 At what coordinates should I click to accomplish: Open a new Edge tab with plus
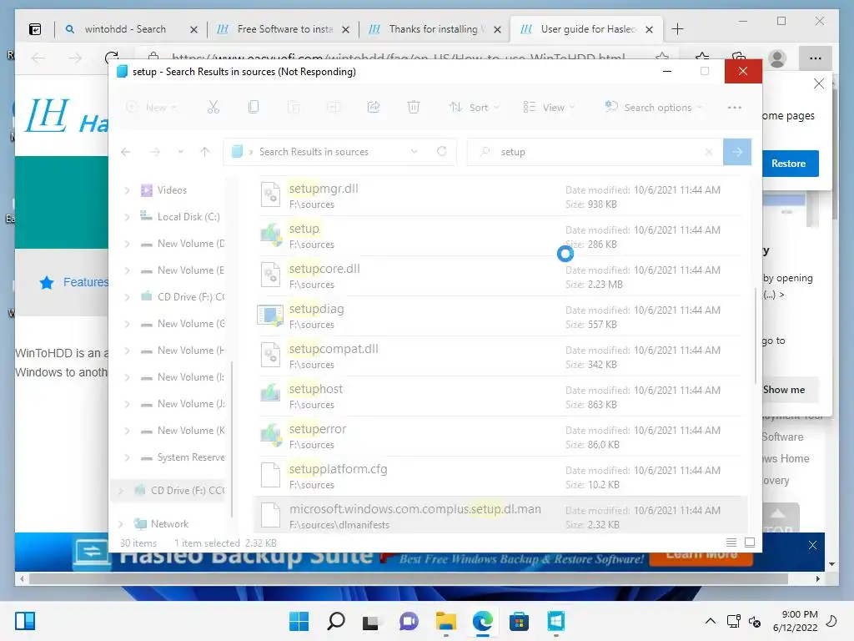[677, 29]
